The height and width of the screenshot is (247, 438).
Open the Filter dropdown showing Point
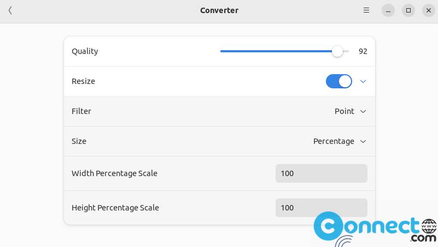click(x=344, y=111)
